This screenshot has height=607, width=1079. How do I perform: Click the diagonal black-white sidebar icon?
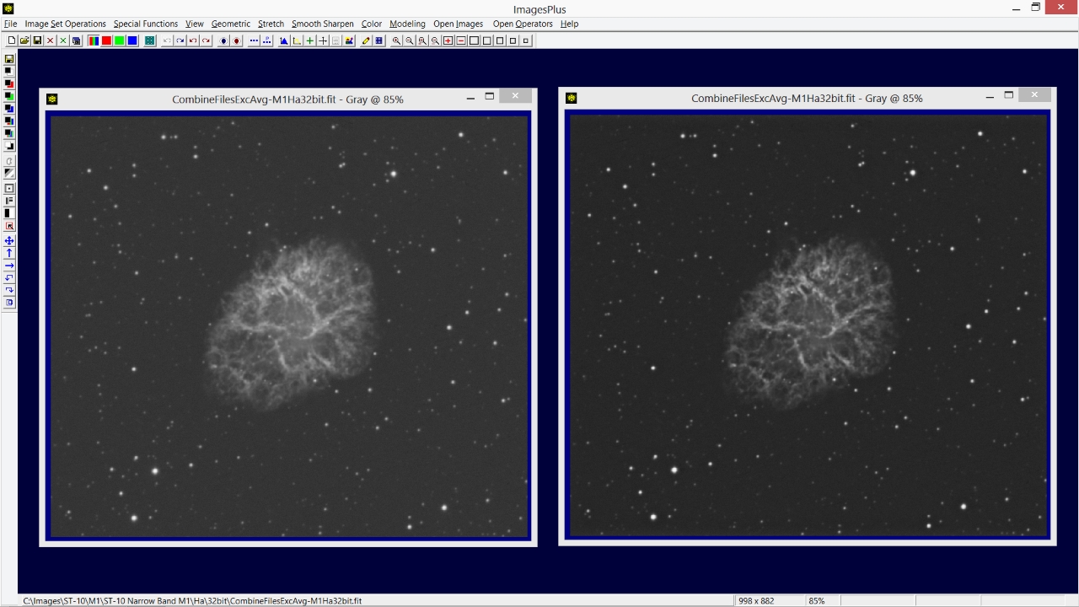pos(9,173)
